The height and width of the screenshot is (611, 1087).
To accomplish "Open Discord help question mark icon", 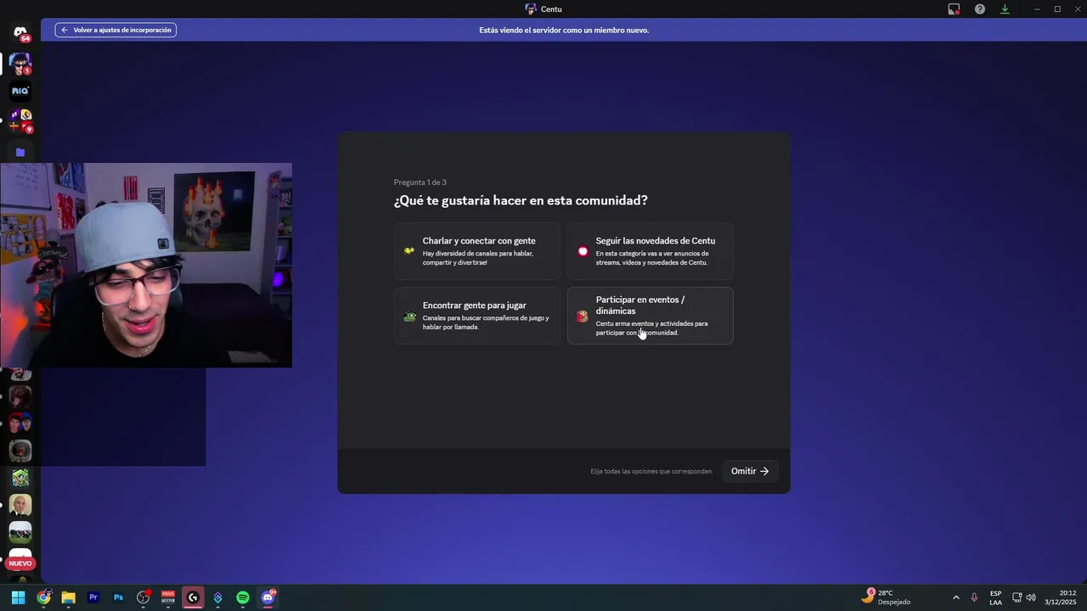I will point(980,9).
